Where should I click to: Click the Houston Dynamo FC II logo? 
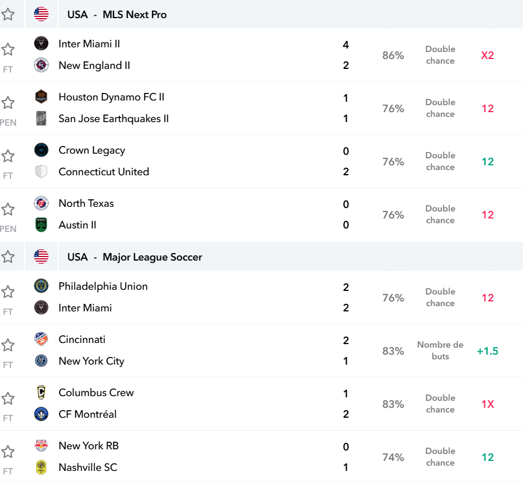point(42,96)
